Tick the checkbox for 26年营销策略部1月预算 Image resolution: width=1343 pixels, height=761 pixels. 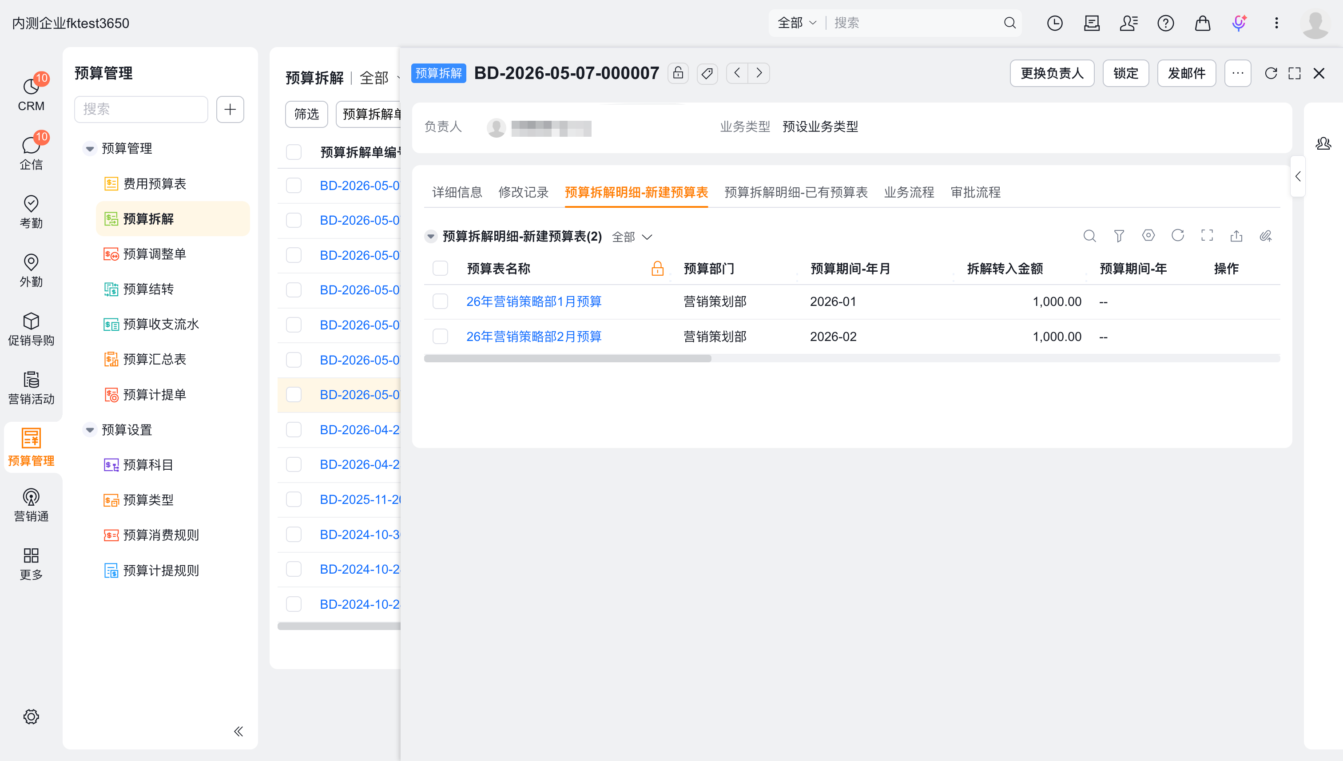(440, 301)
